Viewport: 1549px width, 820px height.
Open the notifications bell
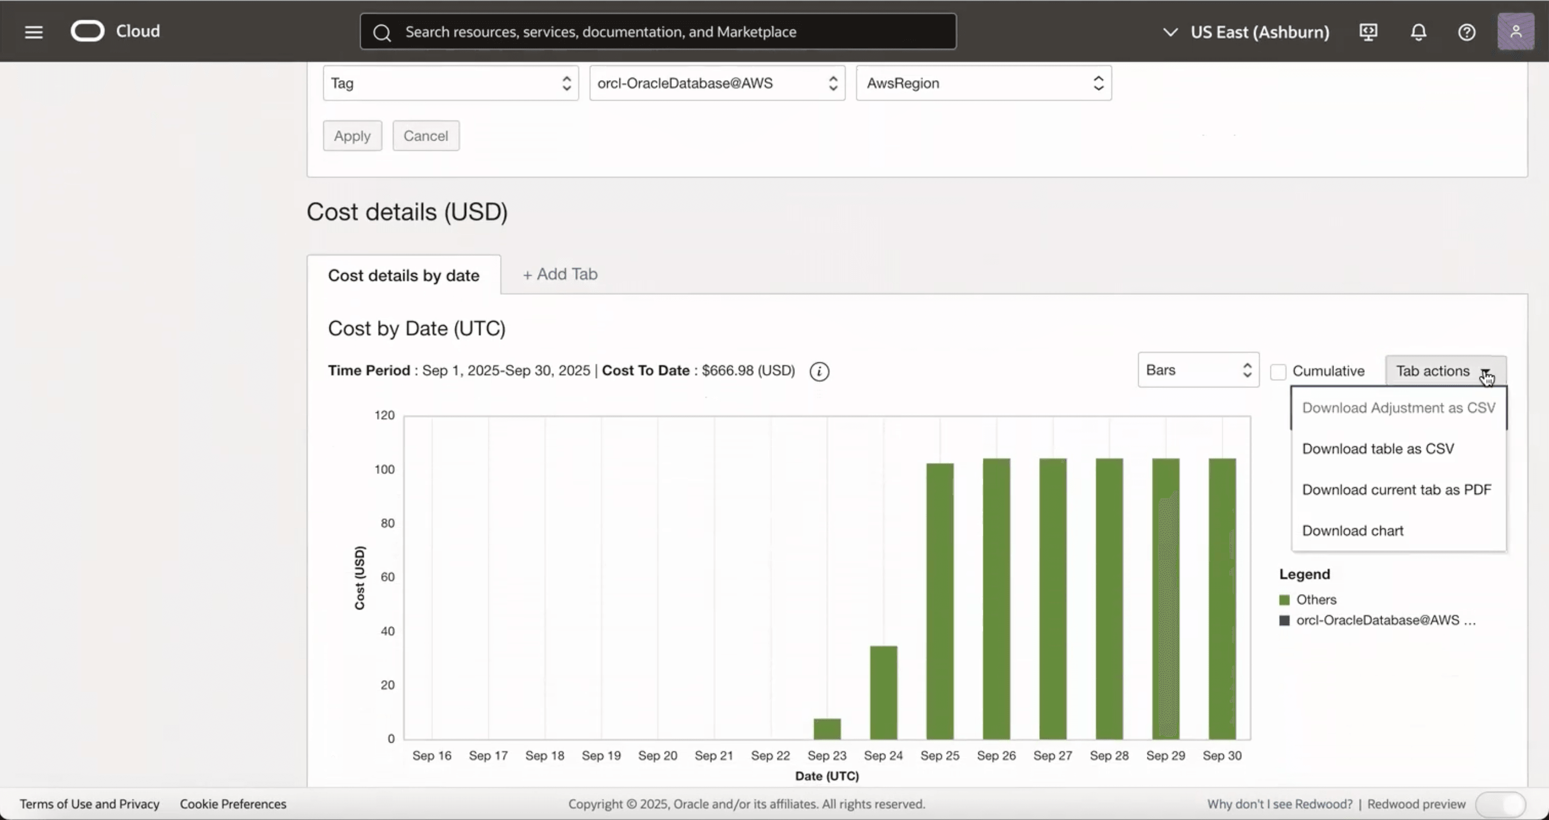(x=1418, y=32)
